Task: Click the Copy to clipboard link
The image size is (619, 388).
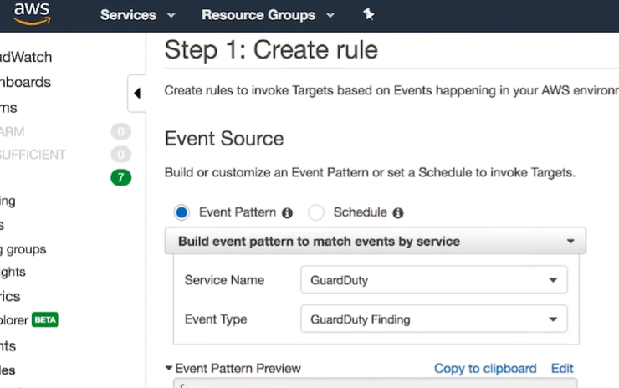Action: coord(485,369)
